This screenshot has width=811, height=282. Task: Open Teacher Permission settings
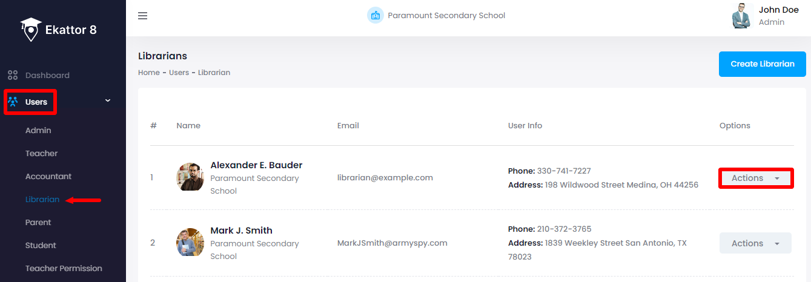[x=64, y=269]
